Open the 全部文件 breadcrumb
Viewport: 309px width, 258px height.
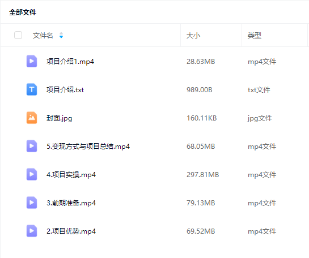(x=23, y=12)
